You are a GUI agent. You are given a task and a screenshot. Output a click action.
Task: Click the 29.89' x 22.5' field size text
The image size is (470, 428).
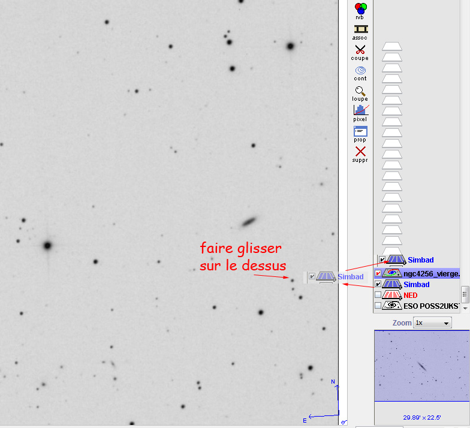[x=422, y=417]
